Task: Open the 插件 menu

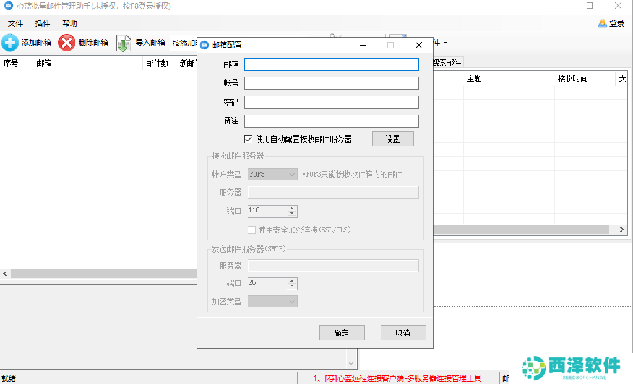Action: (x=43, y=23)
